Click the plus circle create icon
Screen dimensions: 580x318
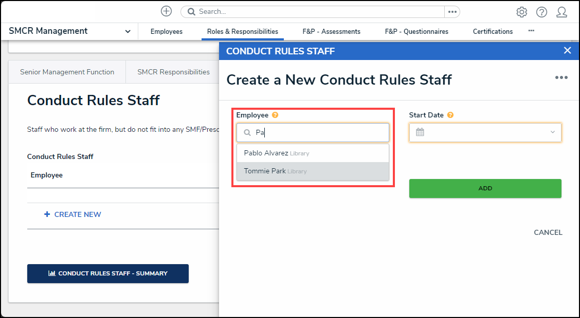pos(166,11)
